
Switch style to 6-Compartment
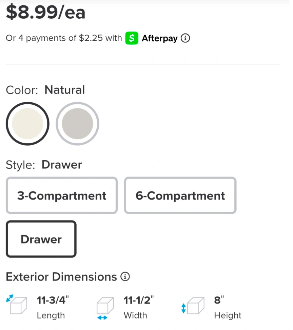[180, 195]
